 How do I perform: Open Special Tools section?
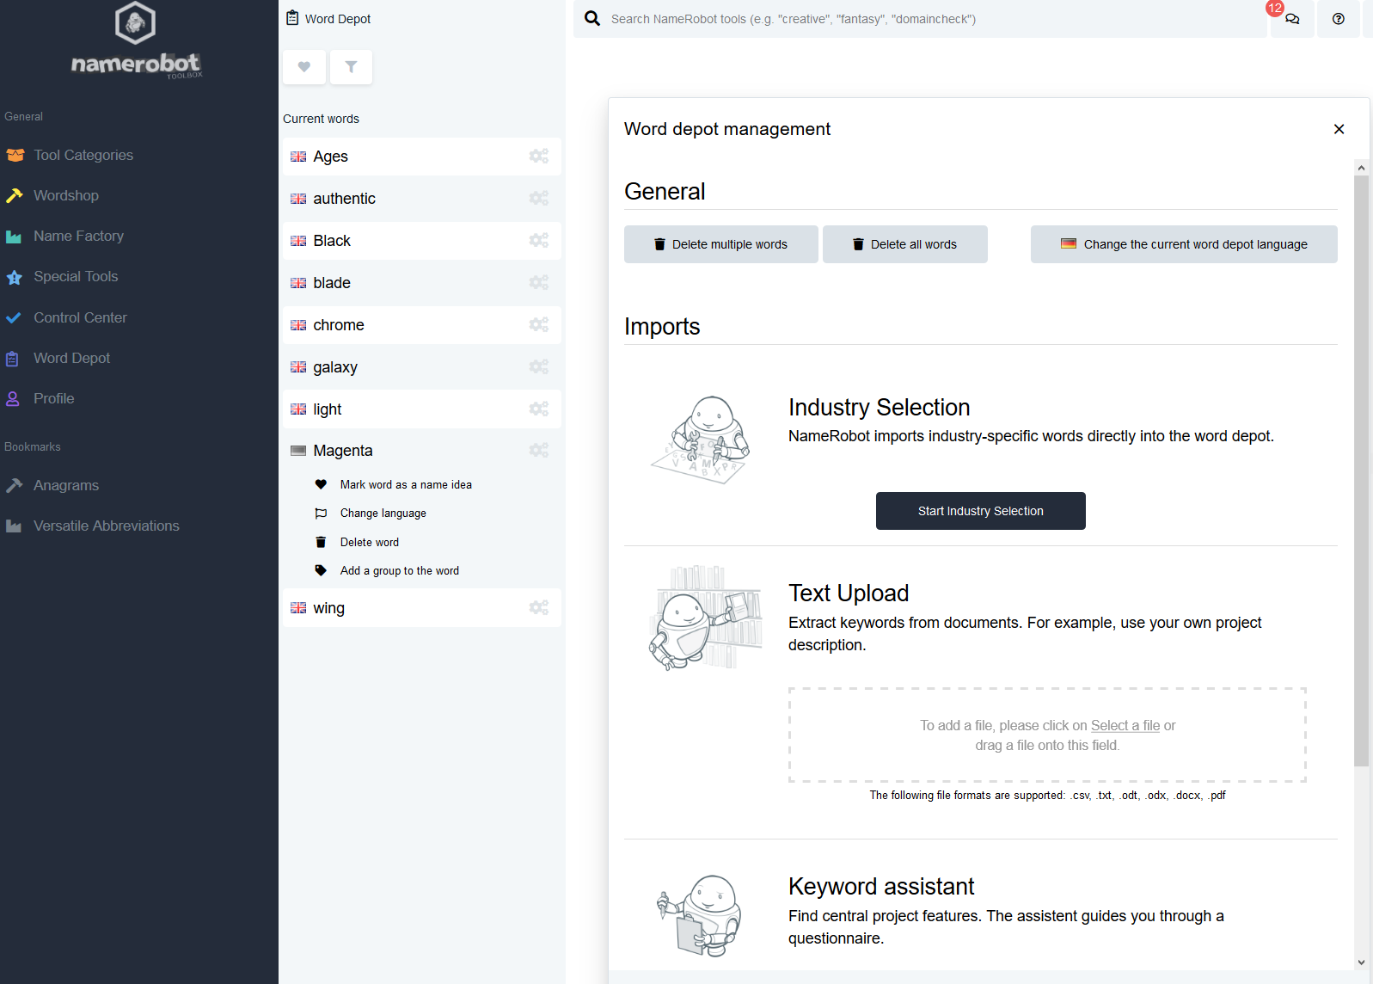tap(76, 276)
